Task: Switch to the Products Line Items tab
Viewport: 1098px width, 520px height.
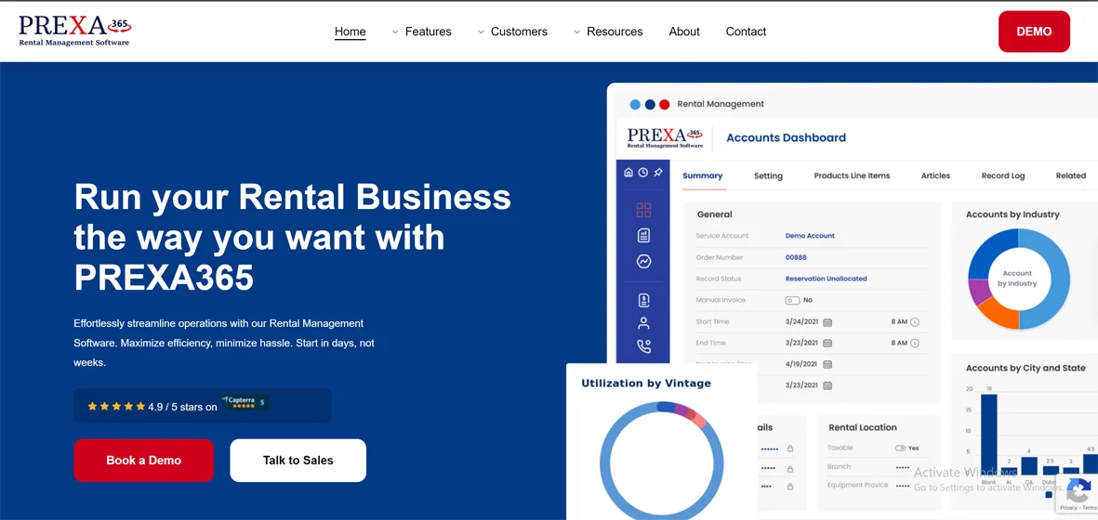Action: pos(852,175)
